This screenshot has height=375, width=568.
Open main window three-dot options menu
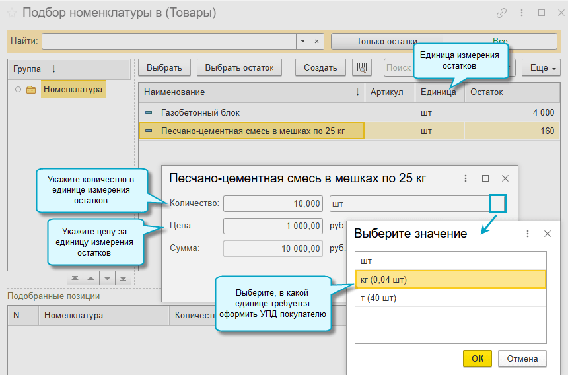(x=522, y=13)
